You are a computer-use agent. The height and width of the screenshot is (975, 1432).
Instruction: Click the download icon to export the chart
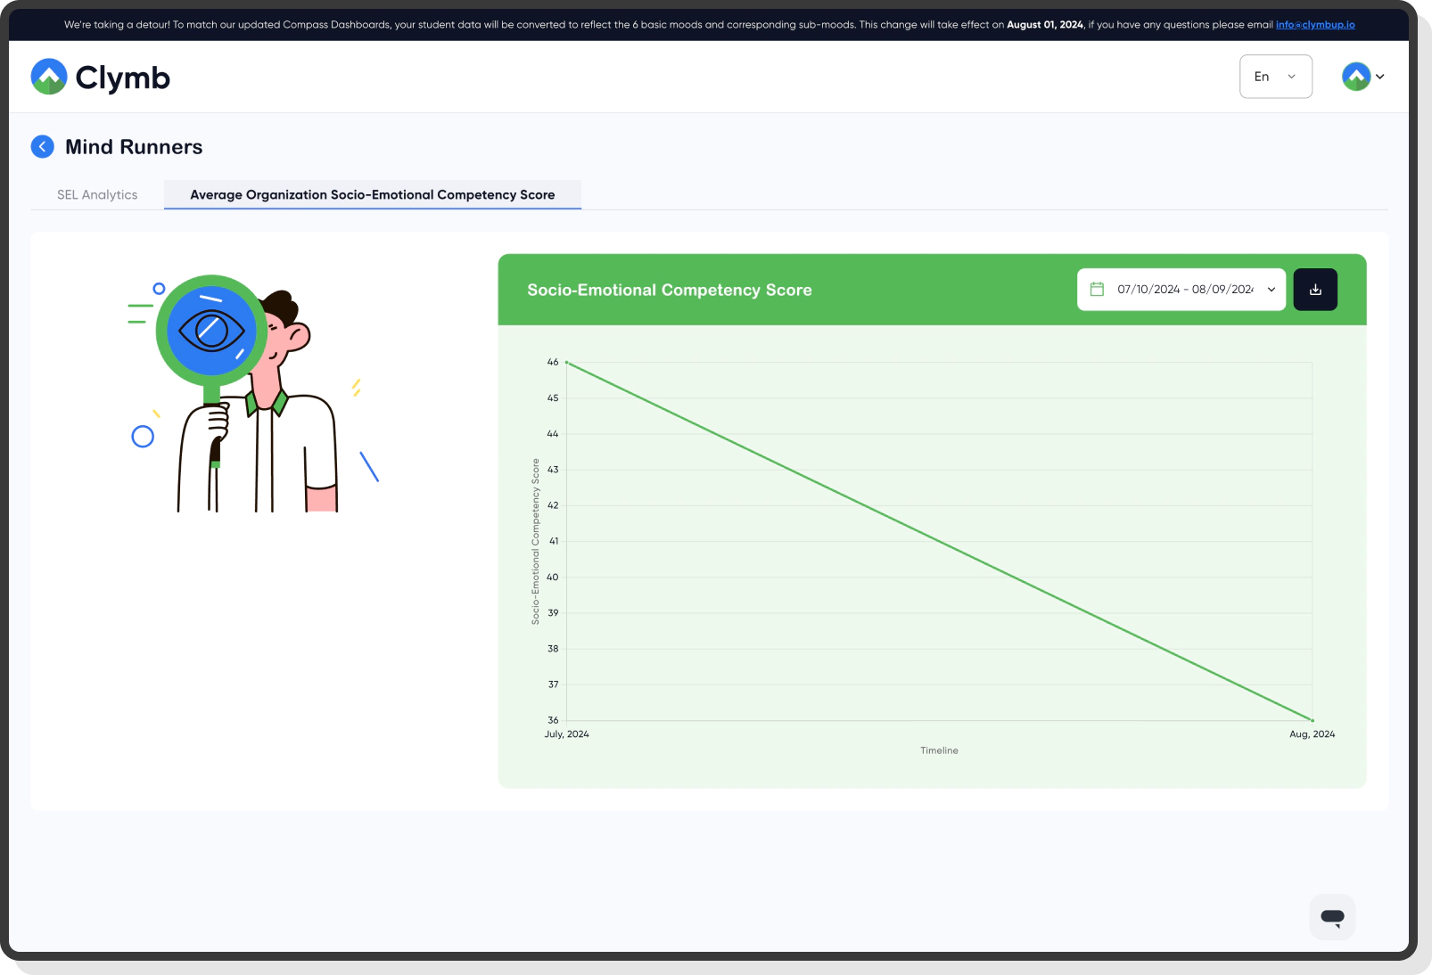pos(1314,289)
